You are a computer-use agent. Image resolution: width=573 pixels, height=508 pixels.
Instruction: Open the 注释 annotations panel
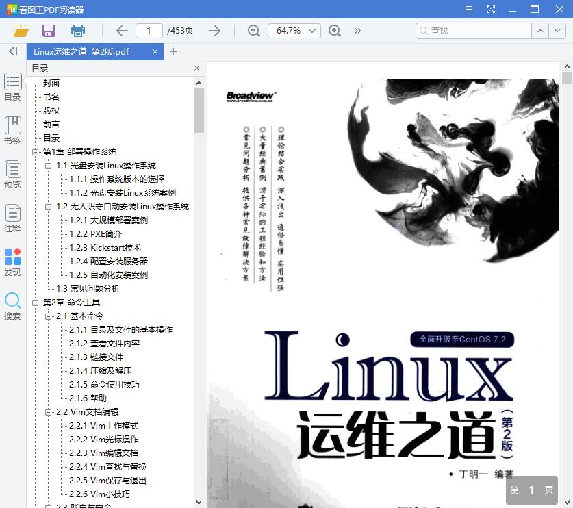pos(13,218)
